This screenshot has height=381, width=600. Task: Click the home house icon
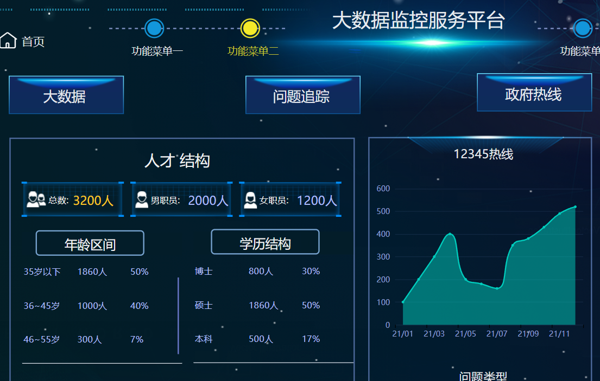point(8,40)
